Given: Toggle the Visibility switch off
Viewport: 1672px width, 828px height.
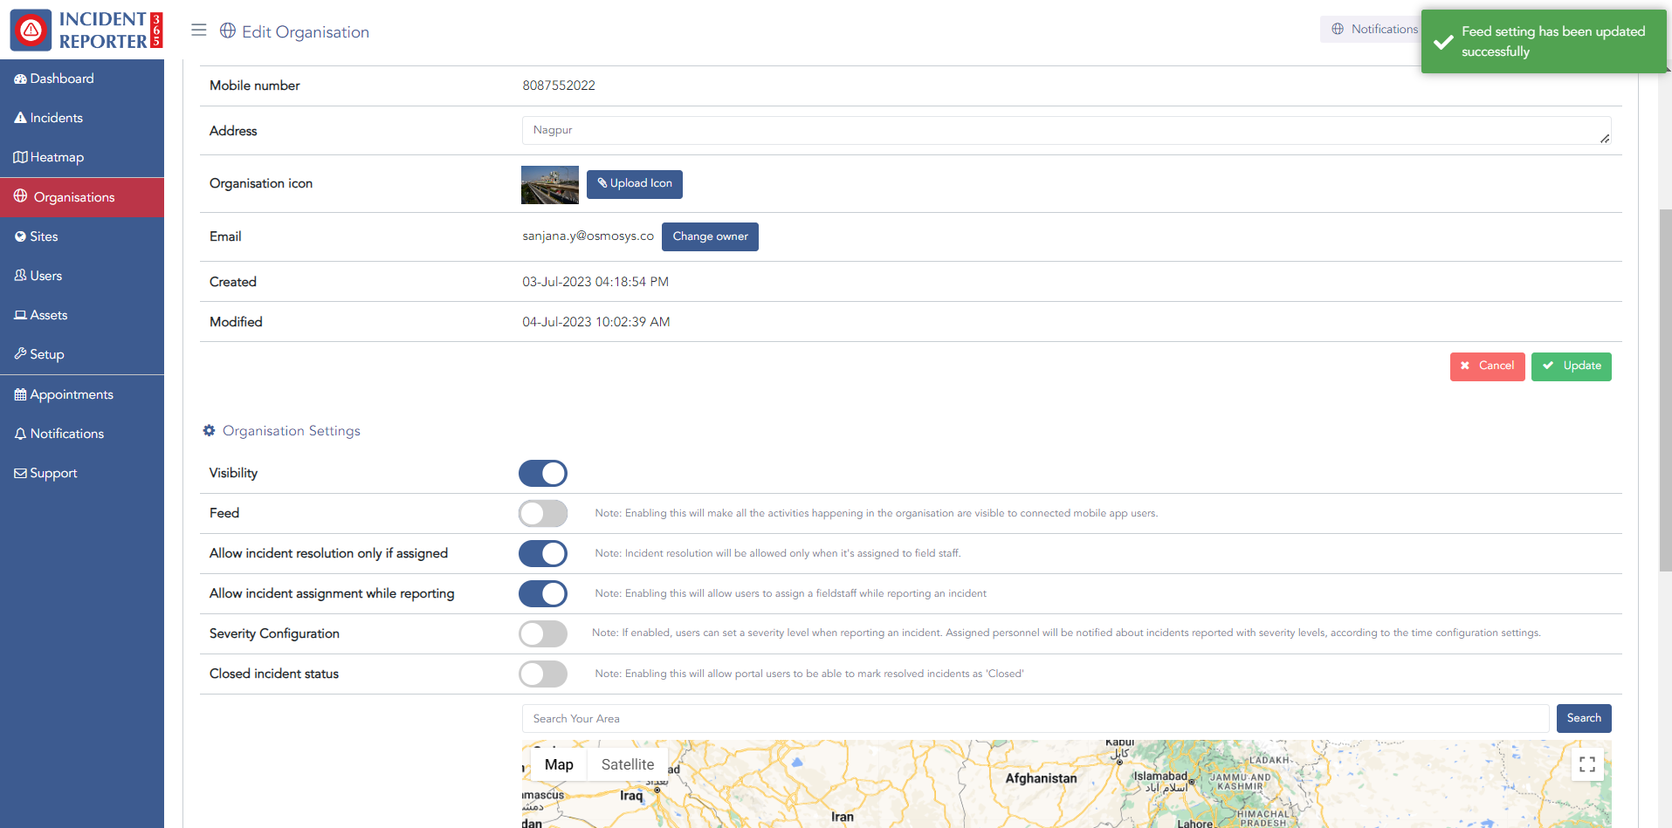Looking at the screenshot, I should click(542, 474).
